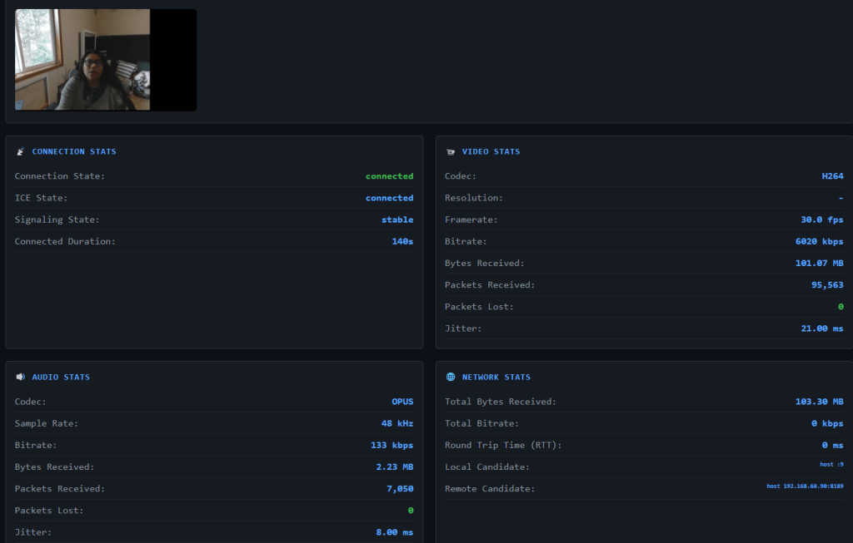853x543 pixels.
Task: Select the Audio Stats panel heading
Action: coord(61,378)
